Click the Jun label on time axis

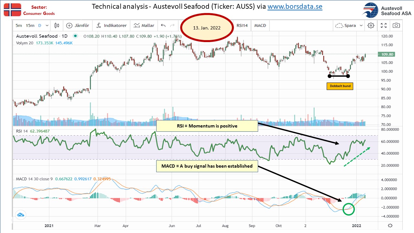172,225
